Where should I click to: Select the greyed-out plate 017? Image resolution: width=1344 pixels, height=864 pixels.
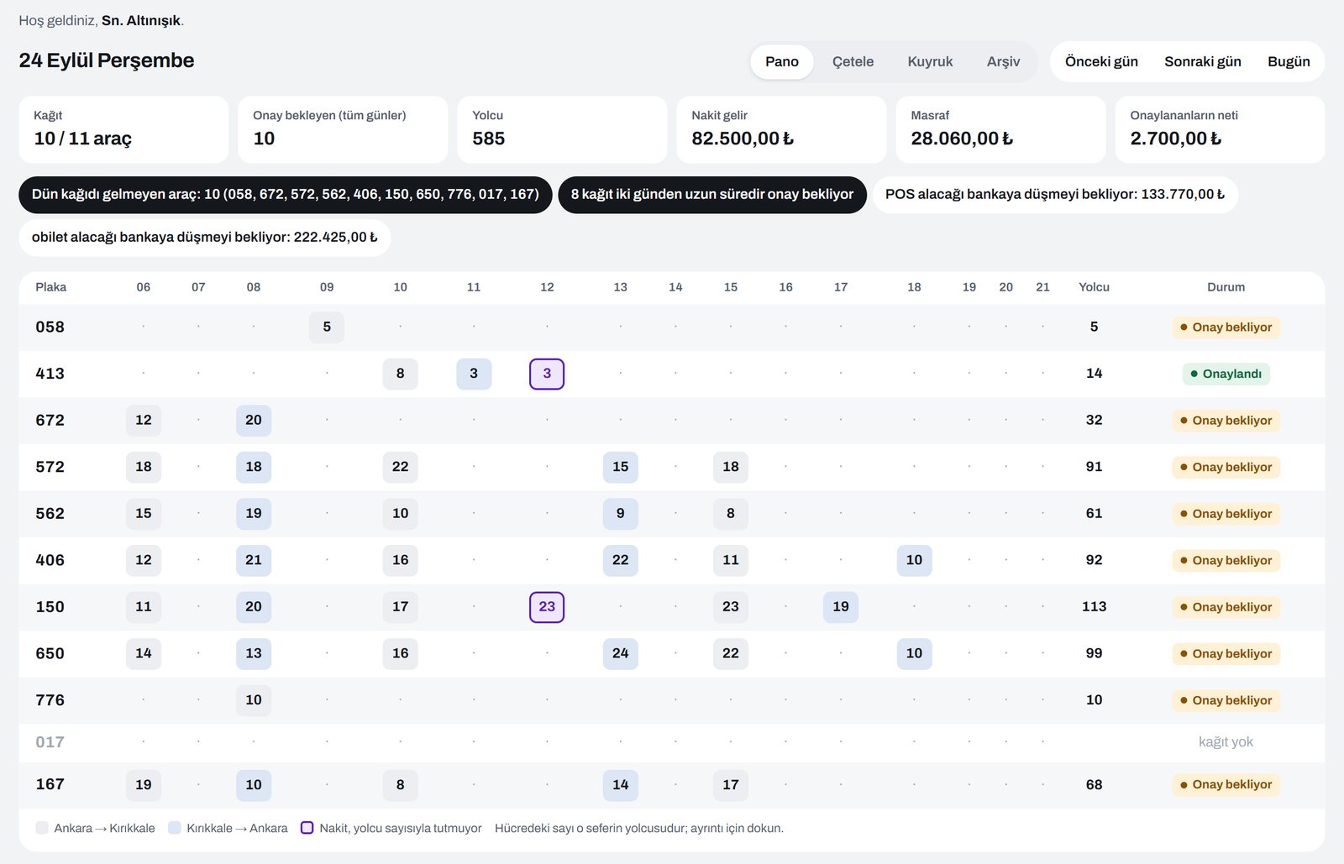tap(50, 741)
